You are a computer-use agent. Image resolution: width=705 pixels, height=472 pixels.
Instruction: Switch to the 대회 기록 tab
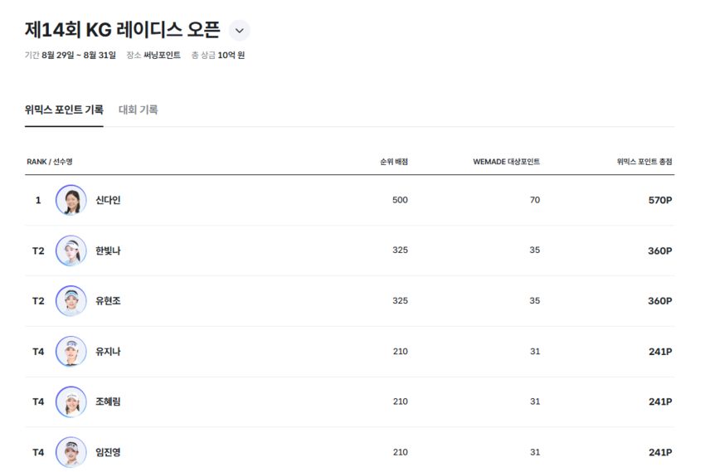coord(138,109)
